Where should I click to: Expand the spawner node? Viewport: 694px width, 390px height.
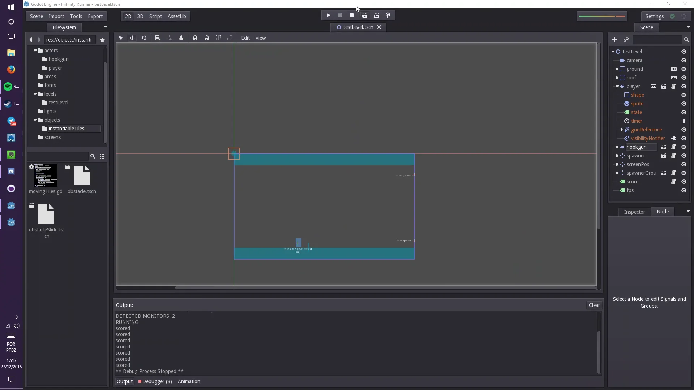tap(617, 156)
